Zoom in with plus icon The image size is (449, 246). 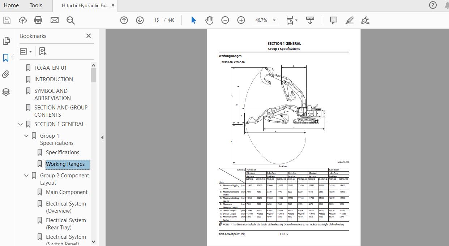click(x=241, y=20)
